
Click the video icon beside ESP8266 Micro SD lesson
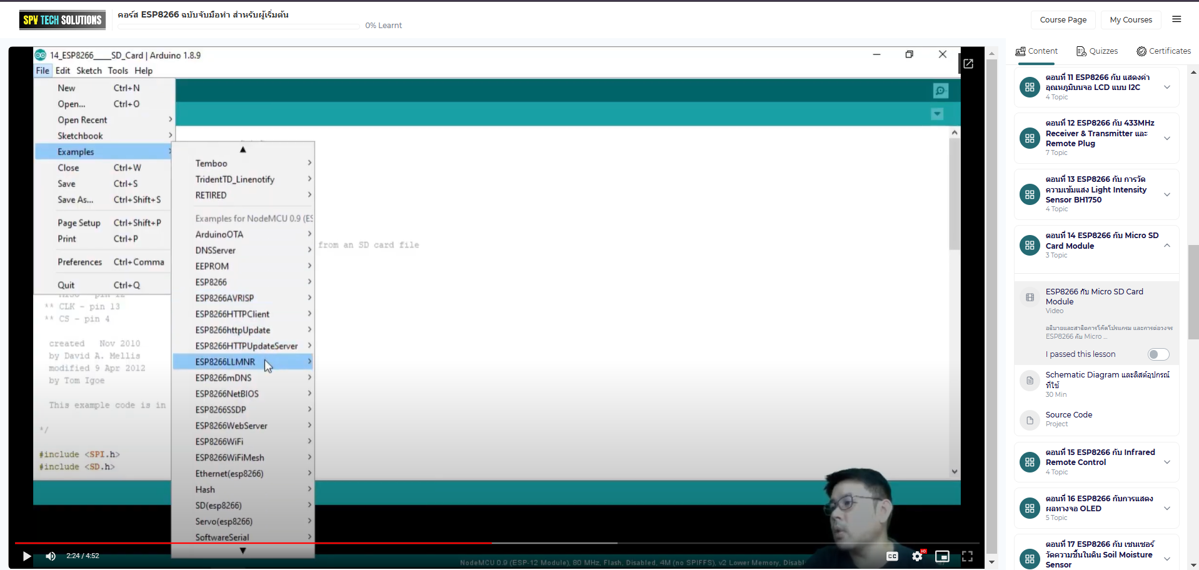1030,297
